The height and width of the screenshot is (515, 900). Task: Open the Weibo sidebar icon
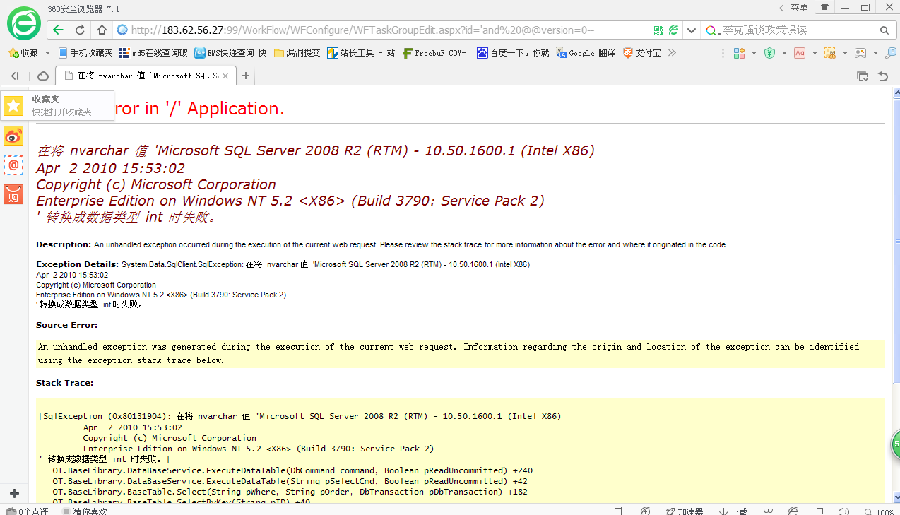[13, 136]
